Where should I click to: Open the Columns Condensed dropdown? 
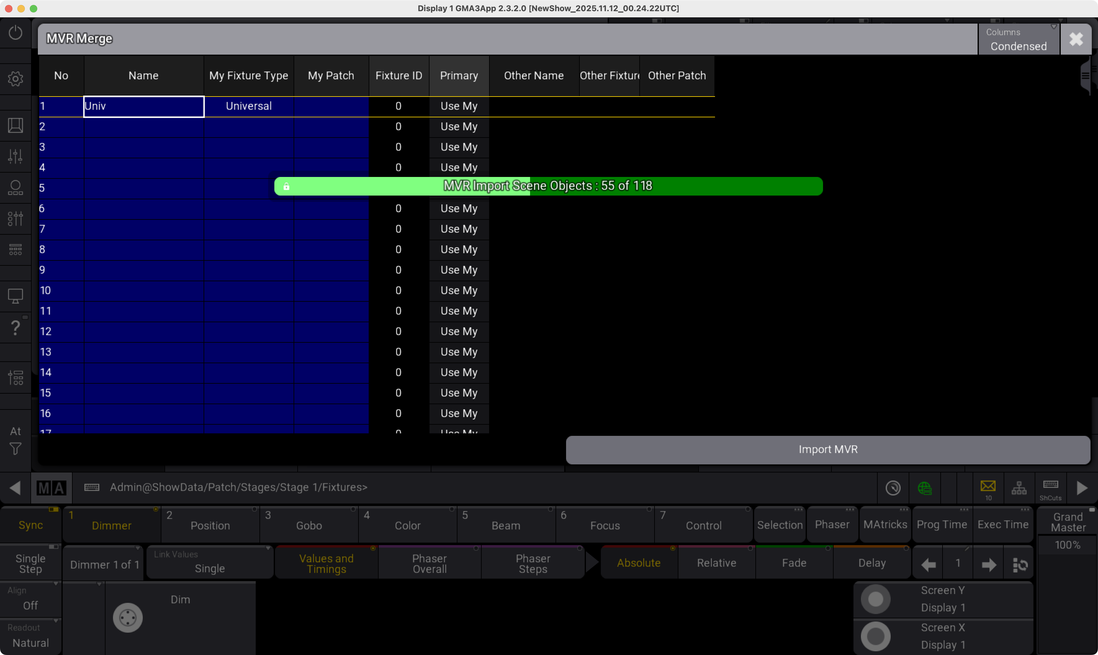click(x=1018, y=39)
